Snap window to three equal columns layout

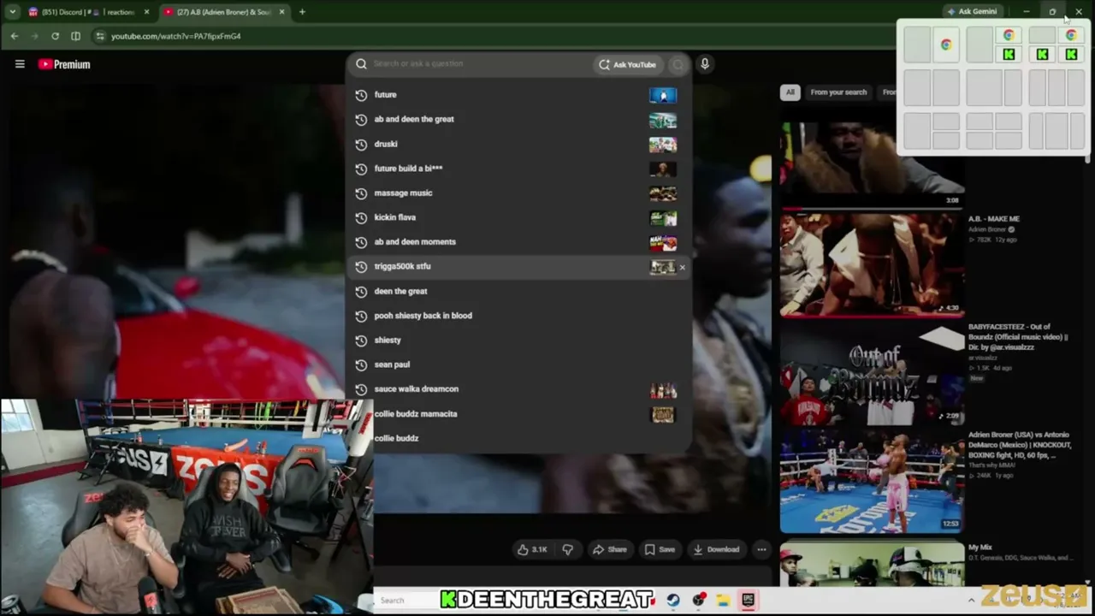[1057, 88]
